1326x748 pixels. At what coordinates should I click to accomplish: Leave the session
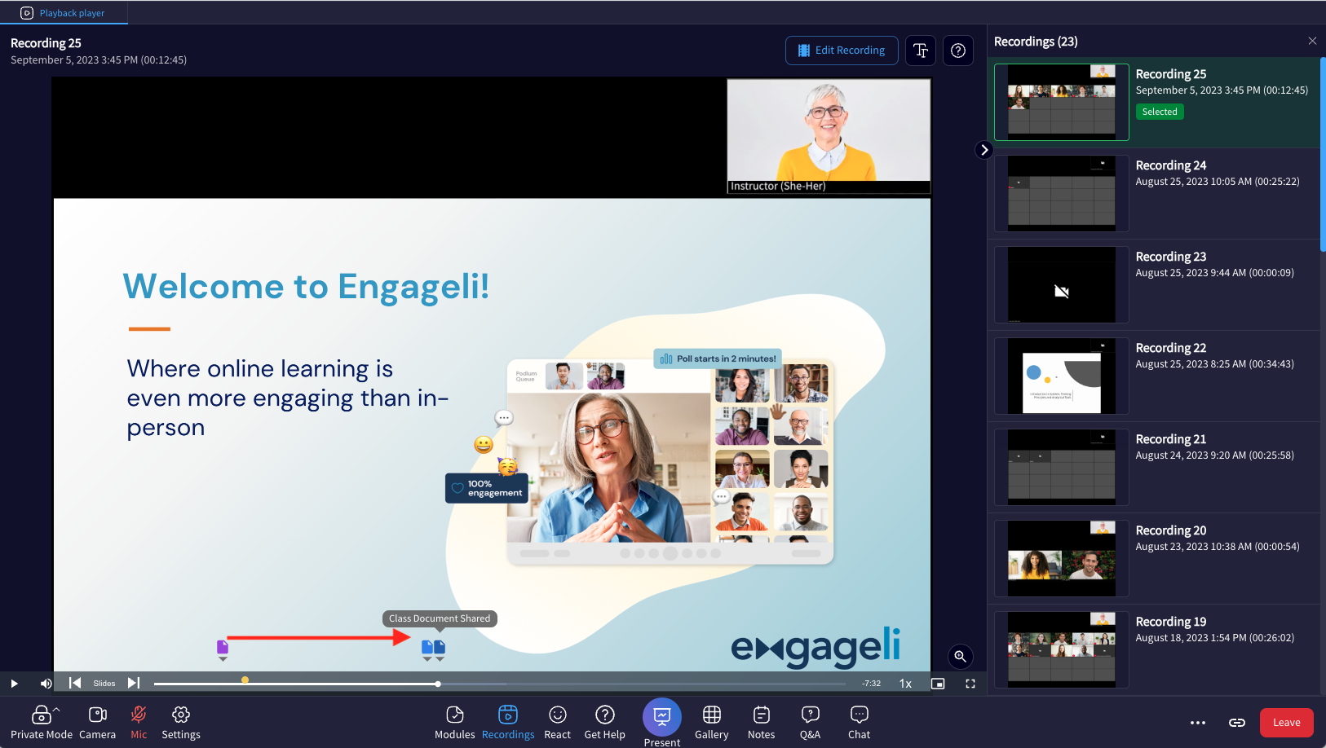tap(1287, 723)
